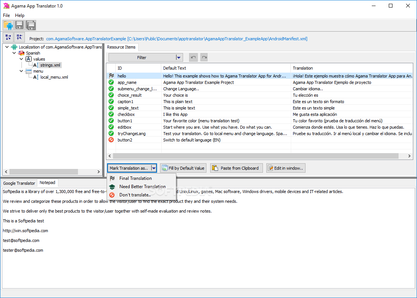The image size is (417, 298).
Task: Click green check status icon for caption1
Action: (x=111, y=101)
